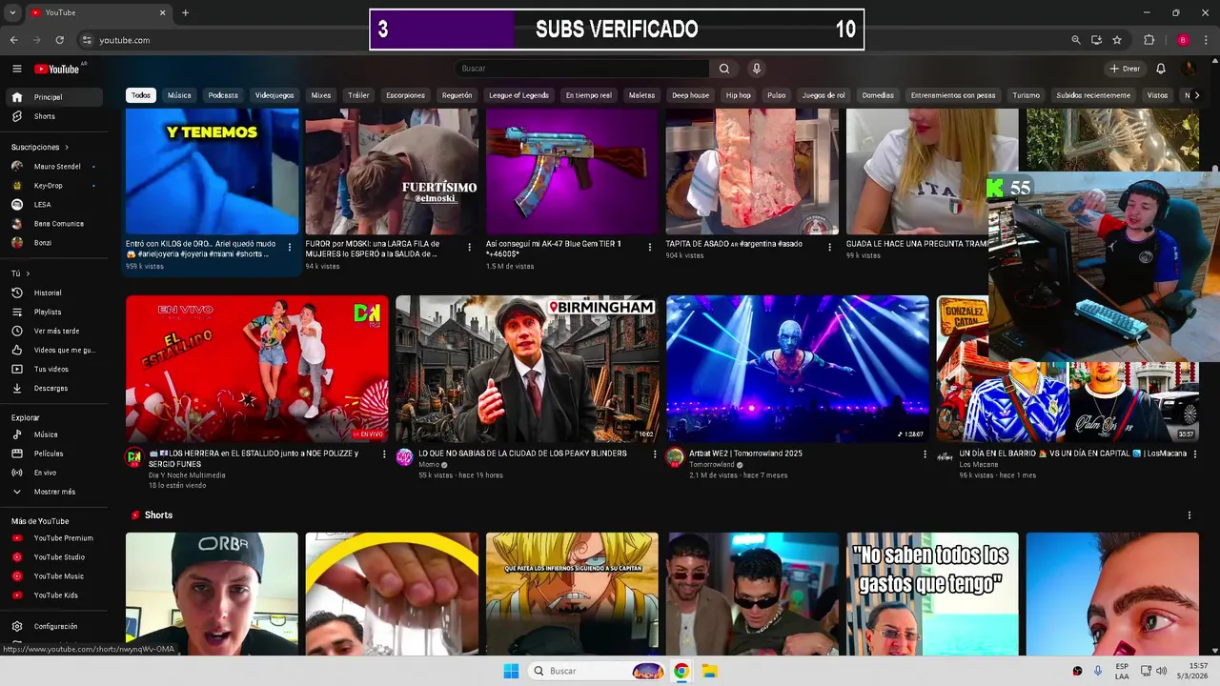Play the Tomorrowland 2025 thumbnail
Image resolution: width=1220 pixels, height=686 pixels.
click(798, 369)
